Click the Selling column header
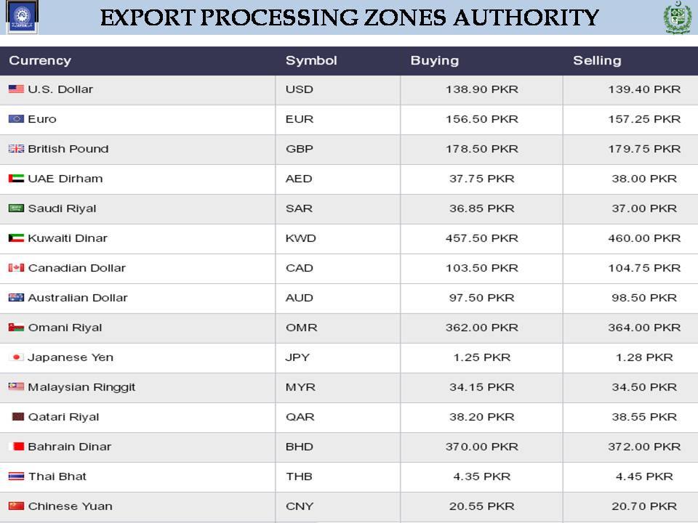698x523 pixels. point(597,60)
